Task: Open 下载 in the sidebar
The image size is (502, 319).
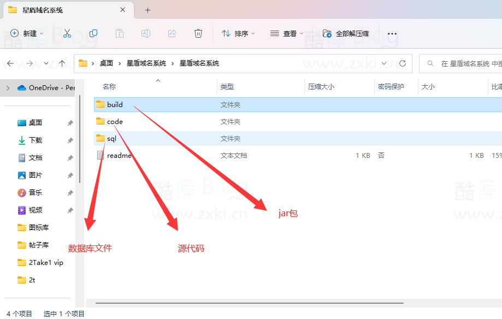Action: (x=36, y=140)
